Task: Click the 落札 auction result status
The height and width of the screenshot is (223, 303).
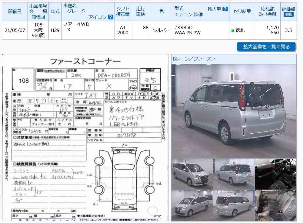Action: point(238,30)
